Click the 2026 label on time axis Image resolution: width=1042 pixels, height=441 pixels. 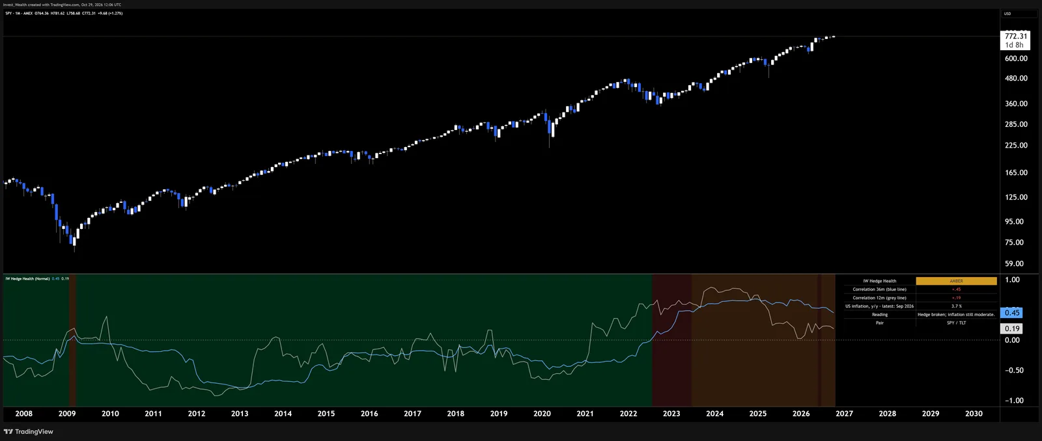[x=801, y=414]
